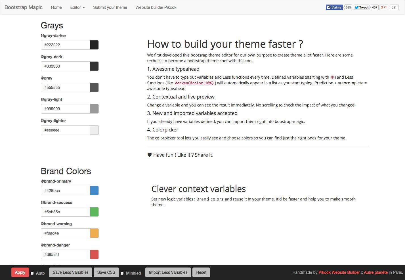This screenshot has width=405, height=280.
Task: Click the Bootstrap Magic brand title
Action: [24, 7]
